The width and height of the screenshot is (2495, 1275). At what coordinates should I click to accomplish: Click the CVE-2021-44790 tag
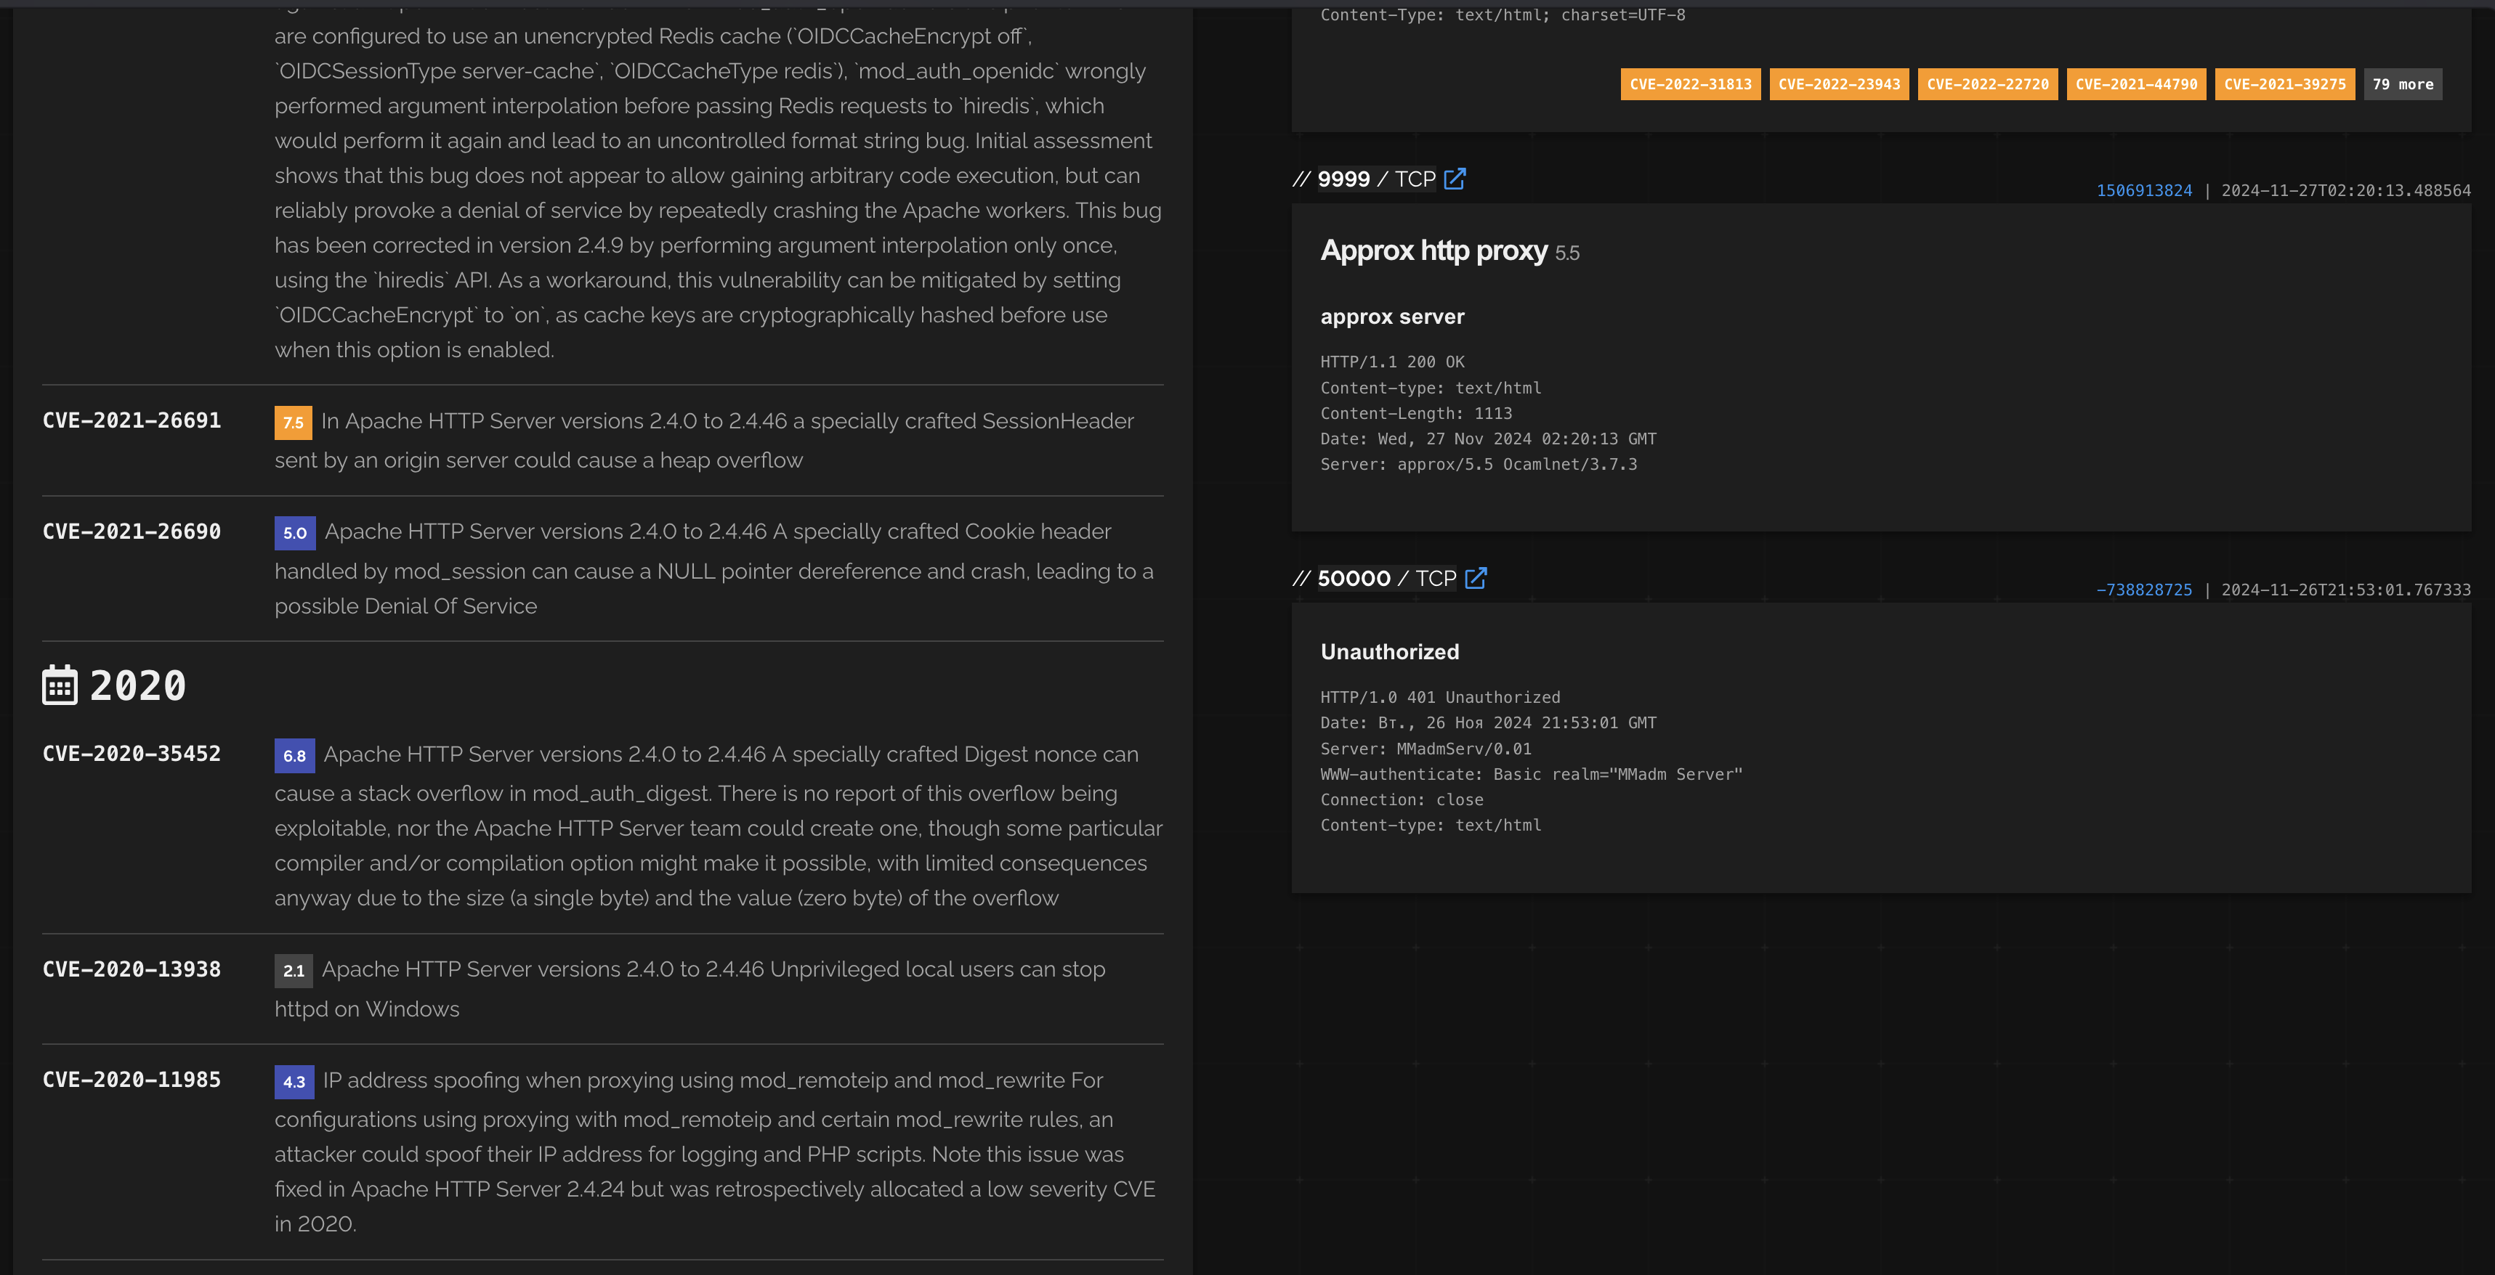(2135, 84)
